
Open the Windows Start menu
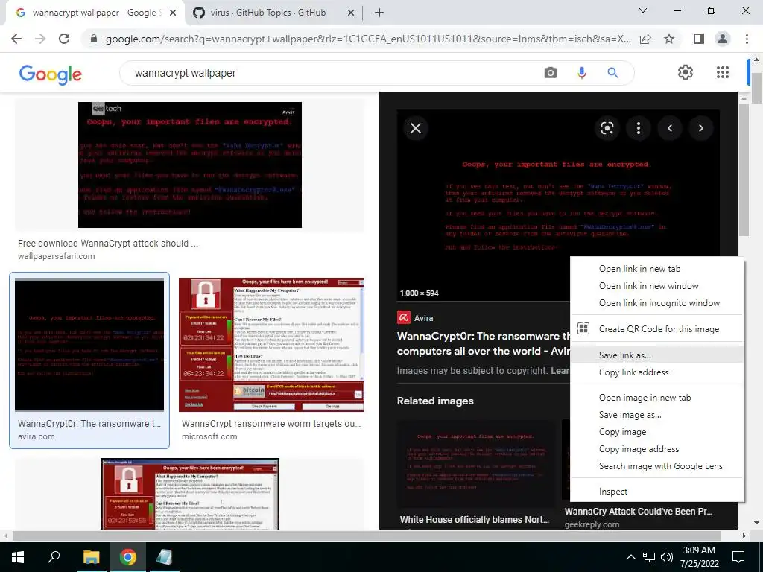[x=18, y=557]
